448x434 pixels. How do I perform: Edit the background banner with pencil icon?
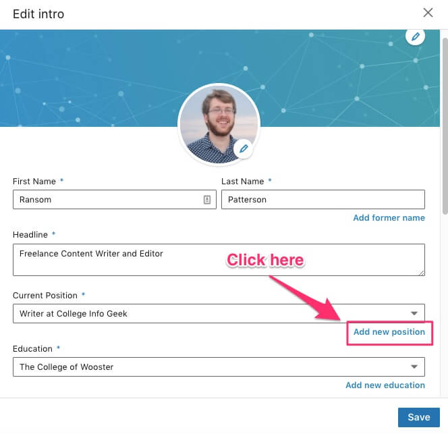pos(415,36)
